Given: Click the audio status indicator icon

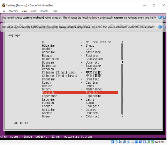Looking at the screenshot, I should [x=120, y=142].
